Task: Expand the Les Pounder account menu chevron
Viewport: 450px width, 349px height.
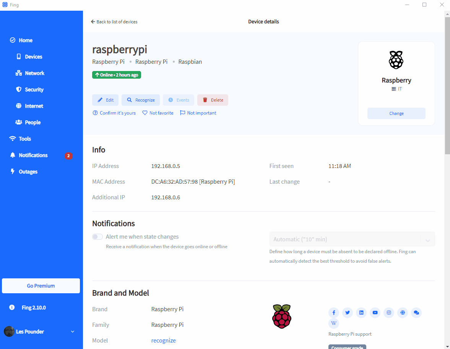Action: point(73,331)
